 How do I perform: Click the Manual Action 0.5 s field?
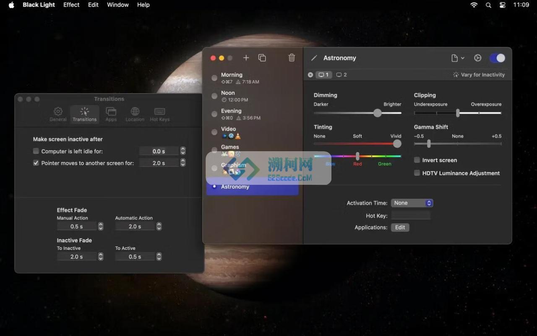tap(77, 226)
